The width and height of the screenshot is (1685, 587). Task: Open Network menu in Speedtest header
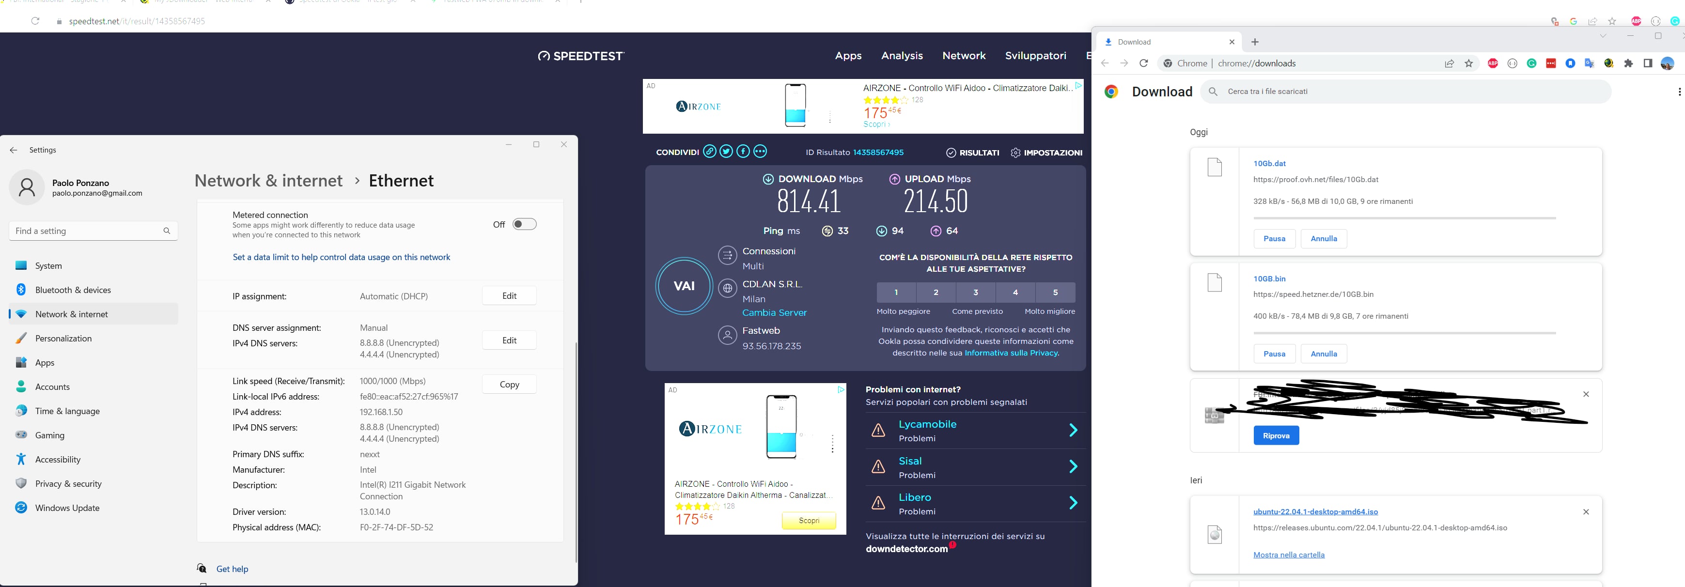(x=964, y=56)
